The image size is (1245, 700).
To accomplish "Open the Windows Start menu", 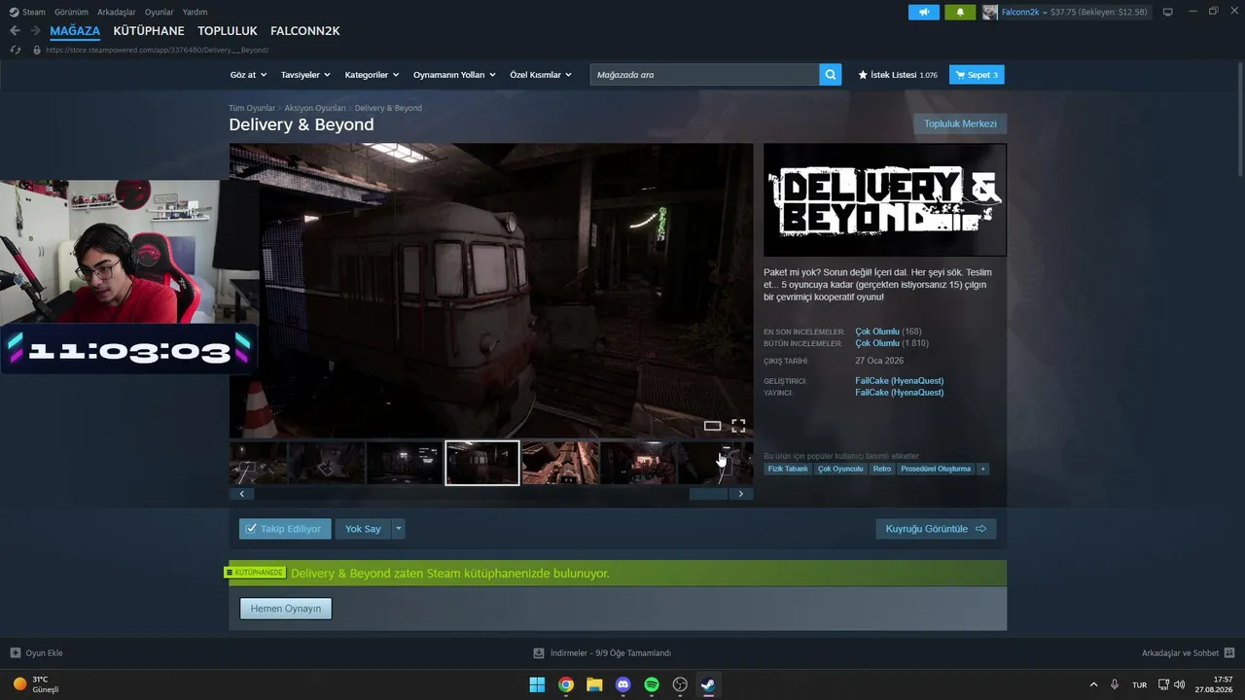I will (x=537, y=684).
